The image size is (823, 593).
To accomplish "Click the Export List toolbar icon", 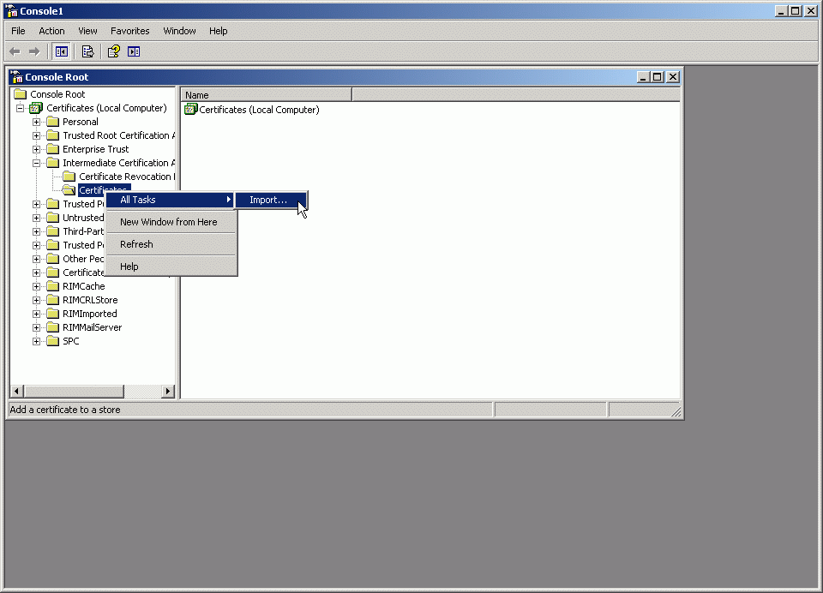I will point(87,51).
